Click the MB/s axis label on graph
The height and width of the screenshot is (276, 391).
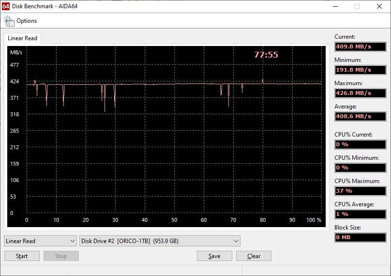[16, 52]
